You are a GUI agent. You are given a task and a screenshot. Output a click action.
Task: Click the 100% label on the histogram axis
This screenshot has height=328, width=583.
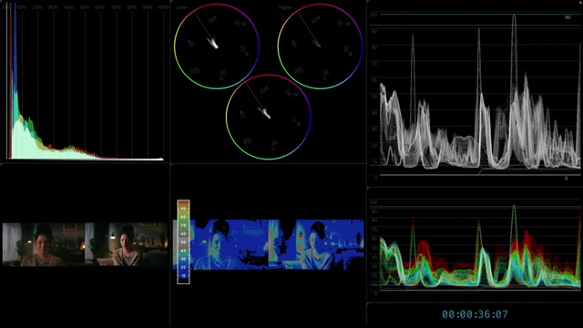click(163, 7)
